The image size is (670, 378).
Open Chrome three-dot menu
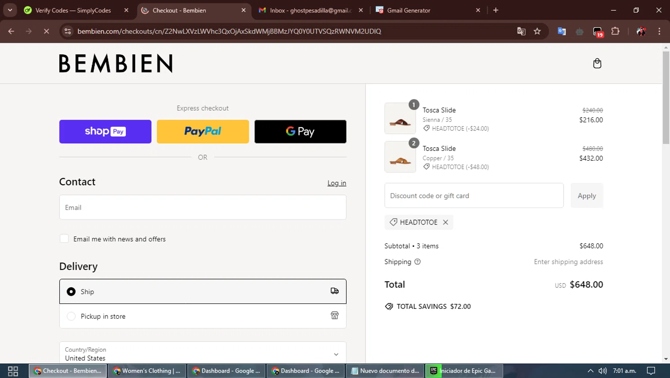(x=659, y=31)
